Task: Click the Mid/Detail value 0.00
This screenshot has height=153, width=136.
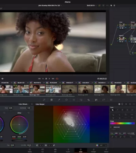Action: 29,108
